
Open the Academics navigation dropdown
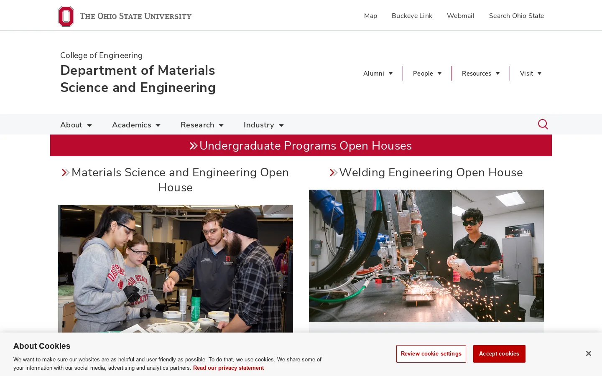[136, 125]
